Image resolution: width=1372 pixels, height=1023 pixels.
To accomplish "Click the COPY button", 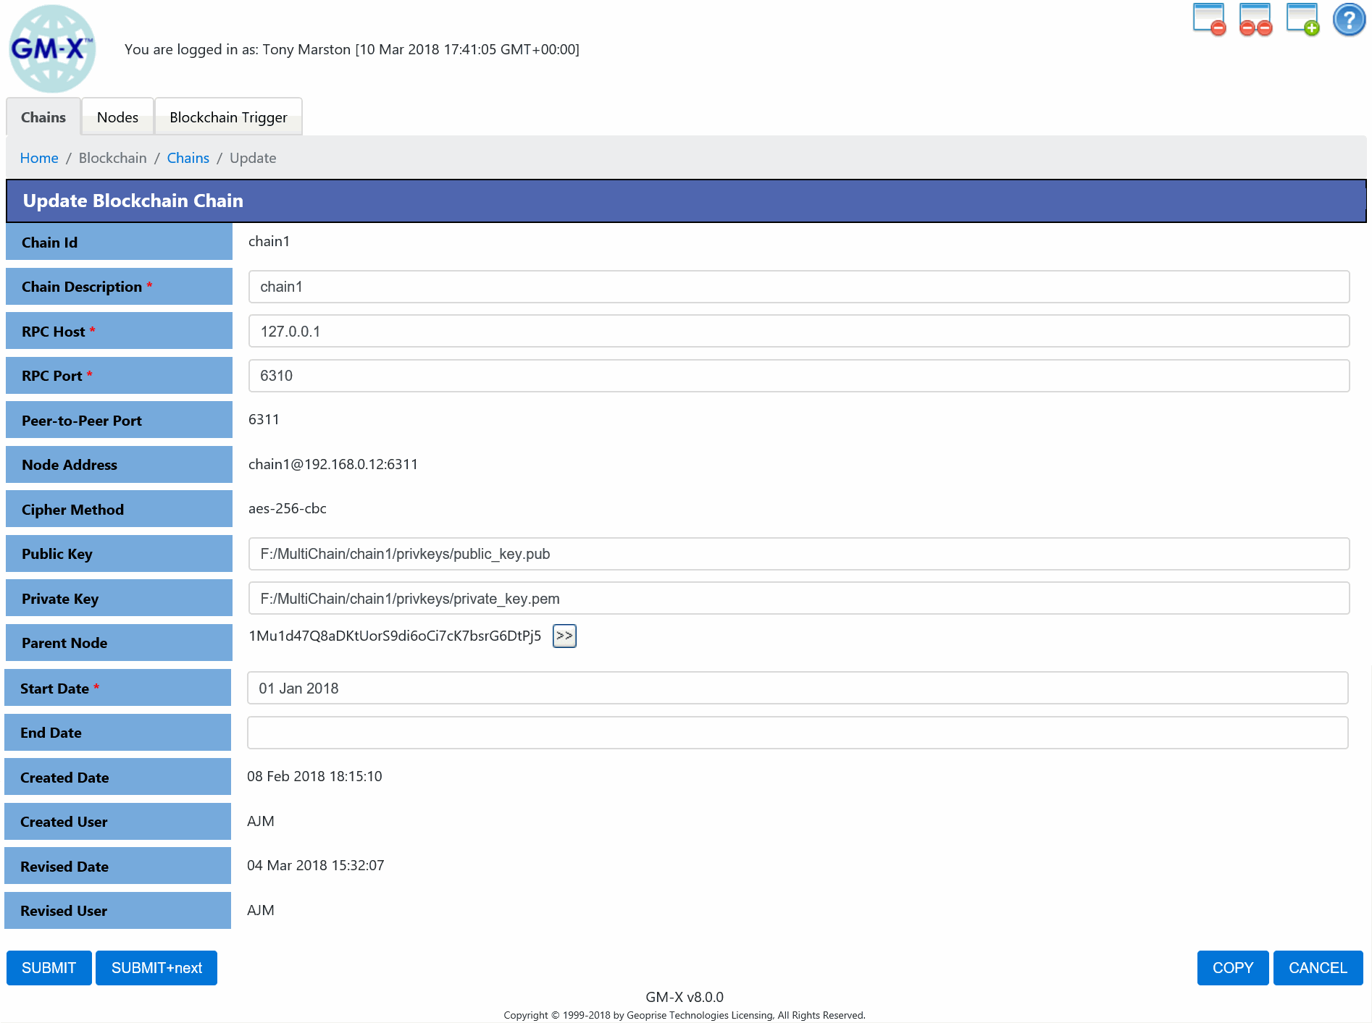I will point(1233,968).
